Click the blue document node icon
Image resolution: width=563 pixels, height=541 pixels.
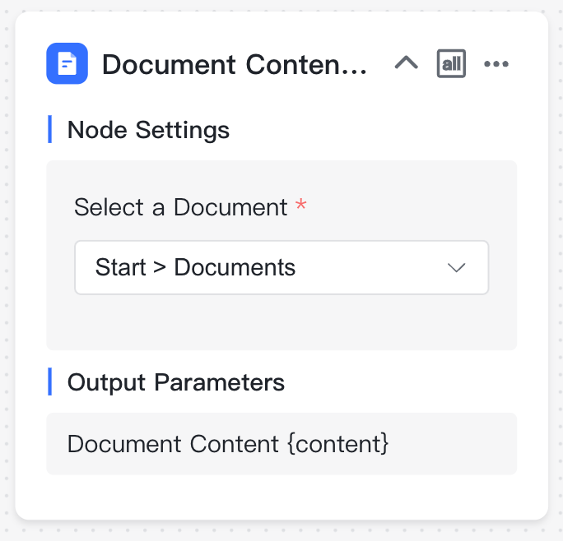tap(67, 63)
